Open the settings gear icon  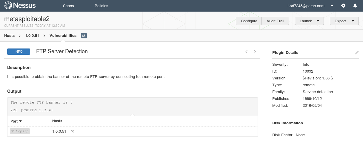343,6
